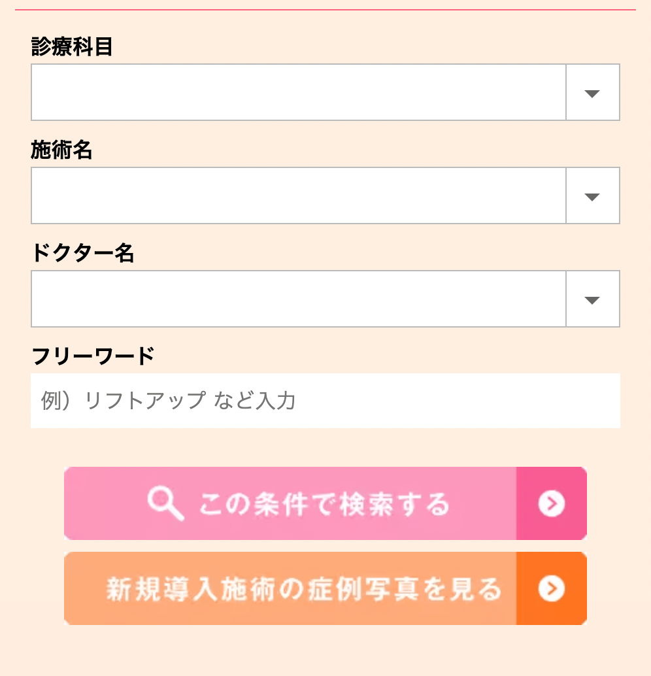Open the ドクター名 dropdown field

coord(325,299)
